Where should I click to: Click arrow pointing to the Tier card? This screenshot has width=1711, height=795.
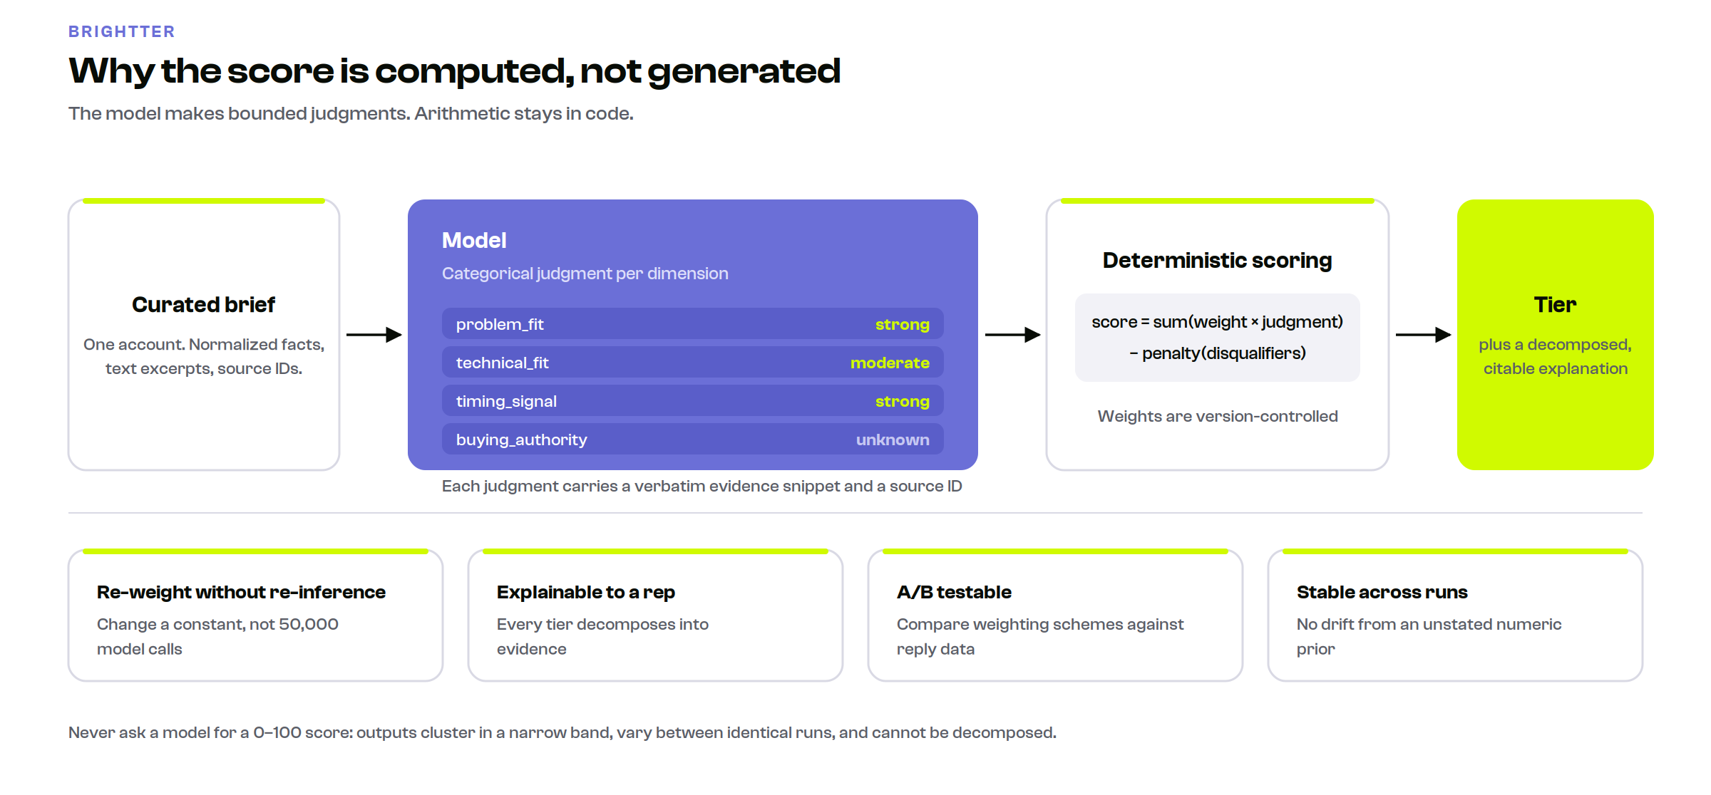pos(1424,335)
